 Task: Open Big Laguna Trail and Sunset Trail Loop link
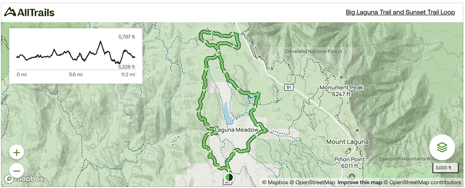click(400, 12)
